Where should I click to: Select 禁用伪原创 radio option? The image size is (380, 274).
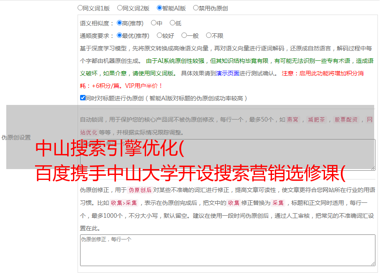[x=196, y=8]
